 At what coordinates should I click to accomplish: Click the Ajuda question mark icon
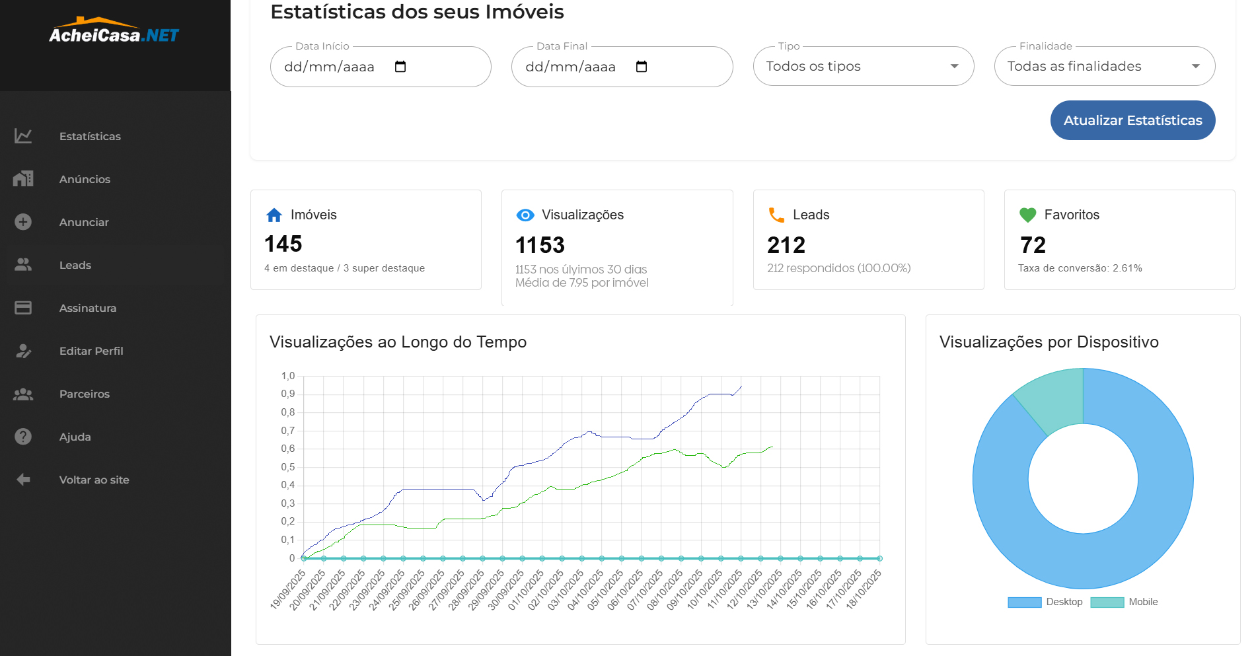(23, 437)
